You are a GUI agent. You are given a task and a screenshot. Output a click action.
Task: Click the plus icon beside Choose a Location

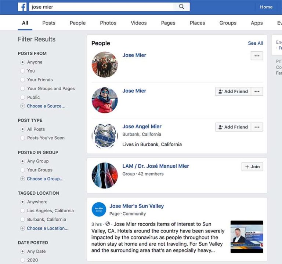click(22, 228)
